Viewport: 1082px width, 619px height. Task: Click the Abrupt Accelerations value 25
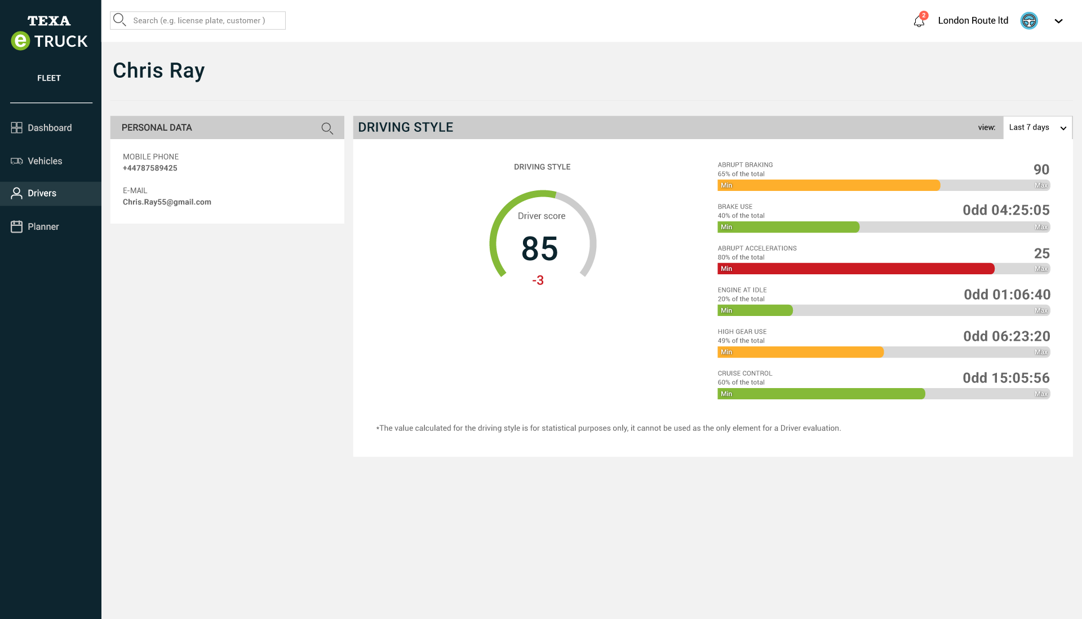[x=1041, y=253]
